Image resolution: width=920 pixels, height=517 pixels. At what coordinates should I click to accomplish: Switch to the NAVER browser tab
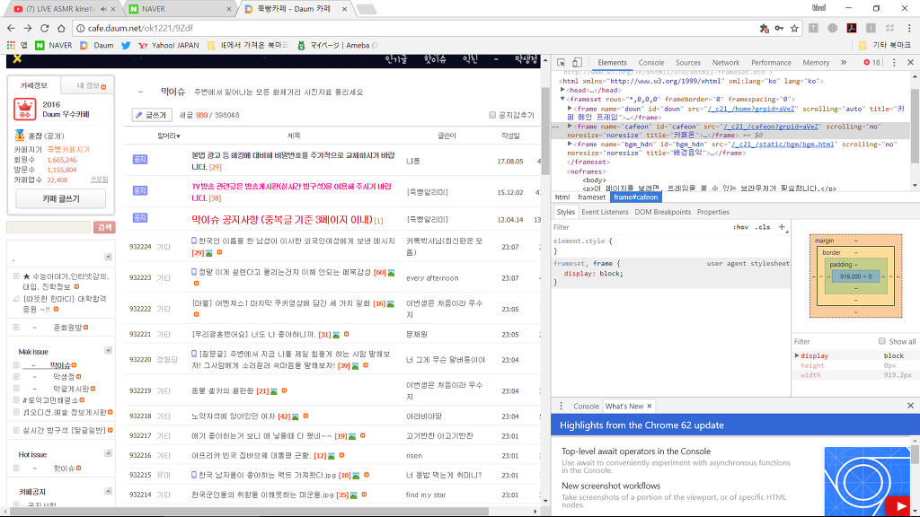tap(181, 9)
